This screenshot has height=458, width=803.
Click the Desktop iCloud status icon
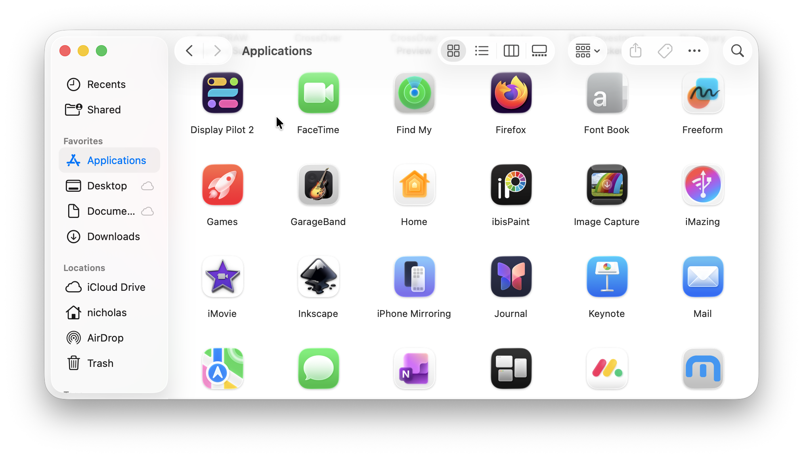tap(147, 186)
